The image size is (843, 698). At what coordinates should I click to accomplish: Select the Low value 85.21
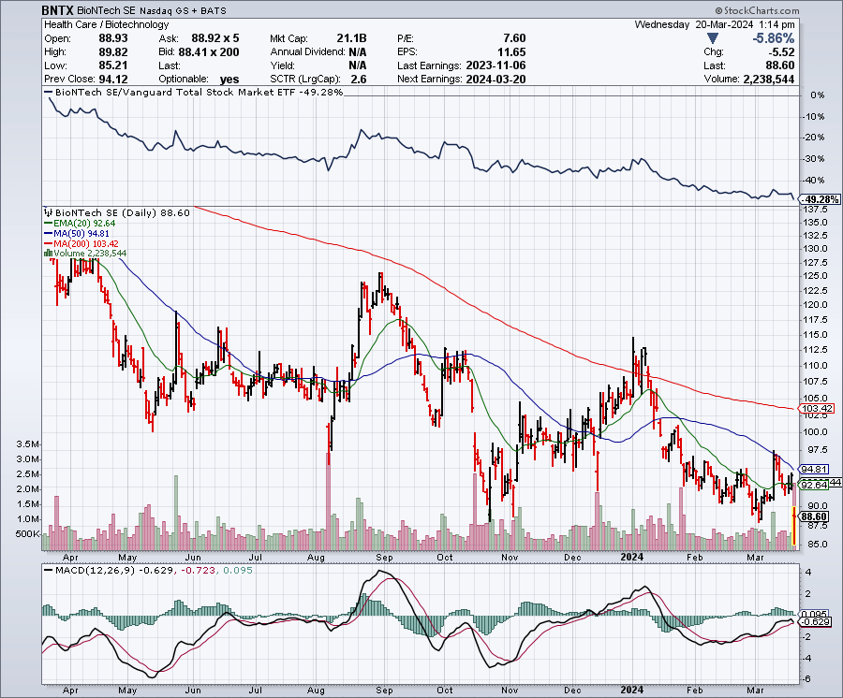pyautogui.click(x=113, y=65)
